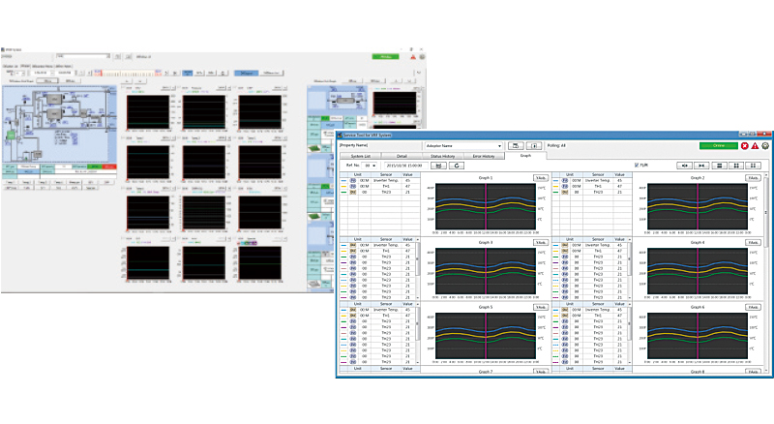The image size is (774, 424).
Task: Click the green Online status button
Action: coord(717,145)
